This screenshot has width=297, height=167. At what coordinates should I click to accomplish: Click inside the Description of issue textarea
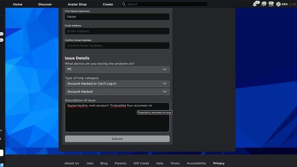(x=117, y=117)
